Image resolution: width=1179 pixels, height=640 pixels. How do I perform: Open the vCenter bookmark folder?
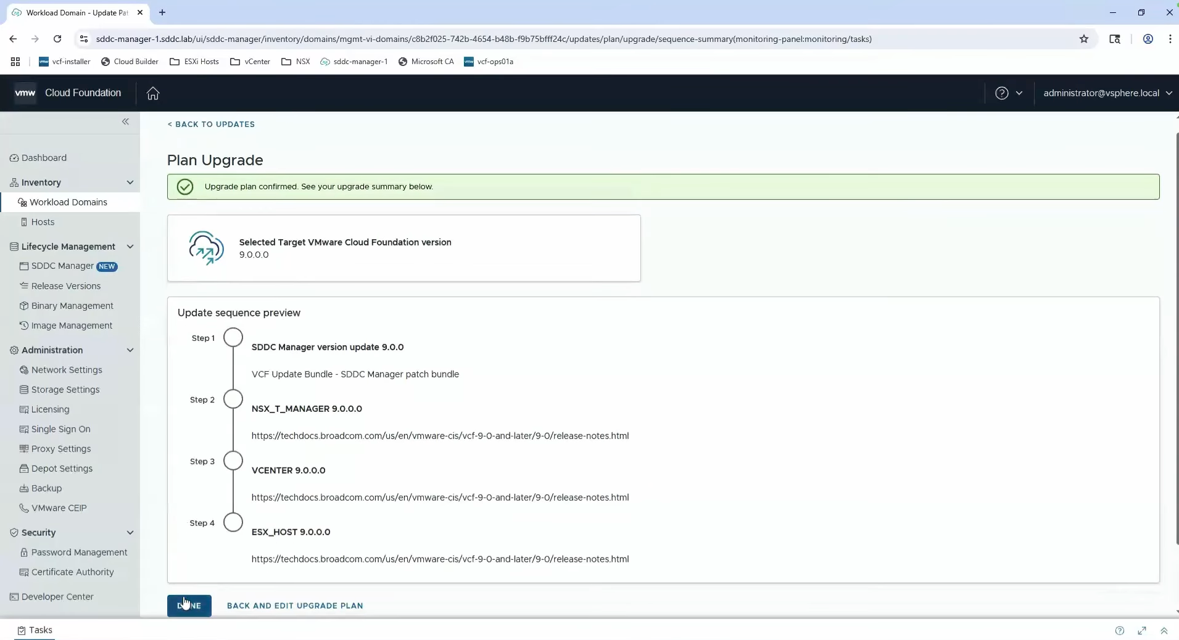[250, 62]
